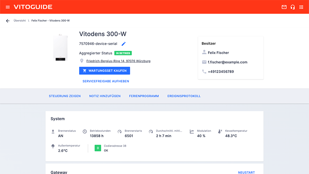309x174 pixels.
Task: Click the email f.fischer@example.com
Action: pos(227,62)
